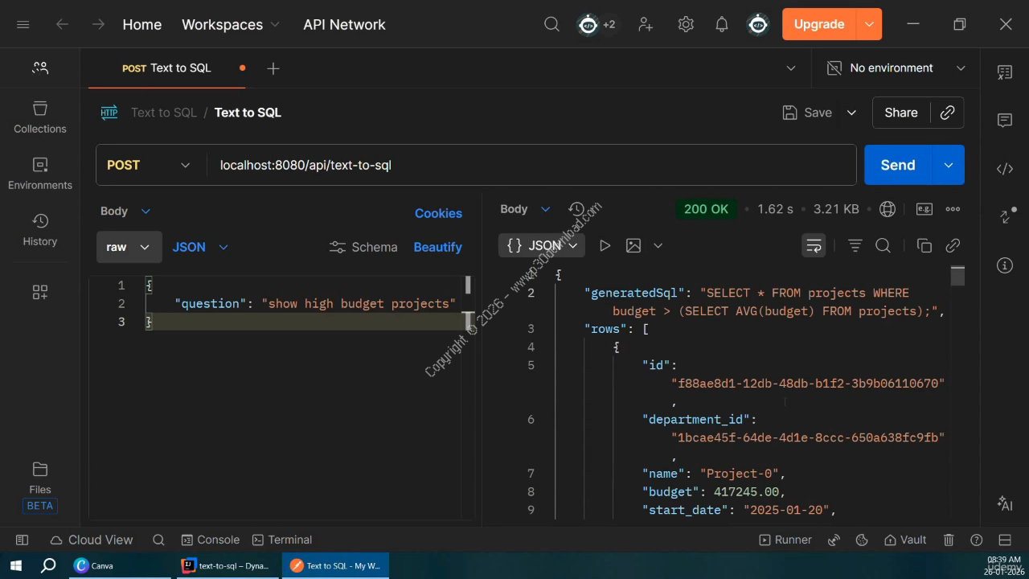
Task: Open the notifications bell
Action: pos(722,25)
